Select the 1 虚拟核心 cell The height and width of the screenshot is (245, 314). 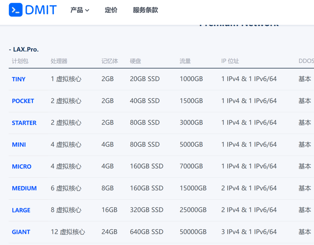click(66, 79)
